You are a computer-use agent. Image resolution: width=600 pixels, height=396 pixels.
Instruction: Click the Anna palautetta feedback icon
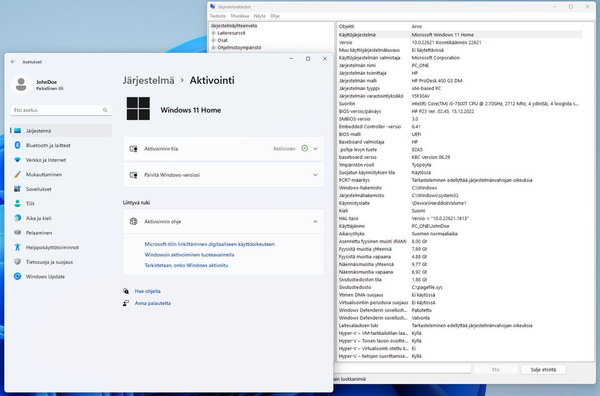126,303
